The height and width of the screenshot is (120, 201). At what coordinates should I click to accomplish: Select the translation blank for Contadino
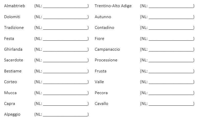[x=171, y=28]
